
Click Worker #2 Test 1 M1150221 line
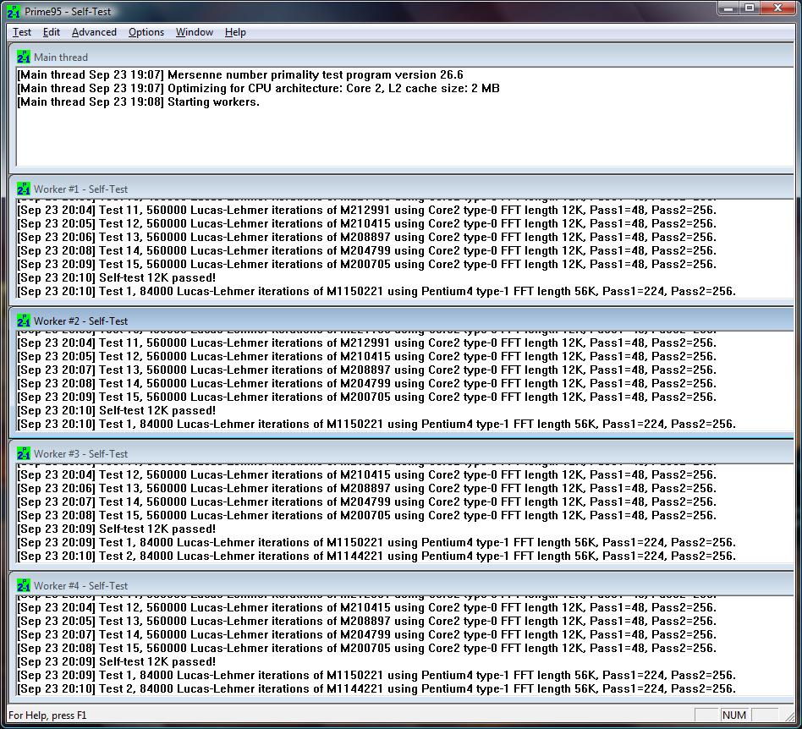click(x=376, y=424)
